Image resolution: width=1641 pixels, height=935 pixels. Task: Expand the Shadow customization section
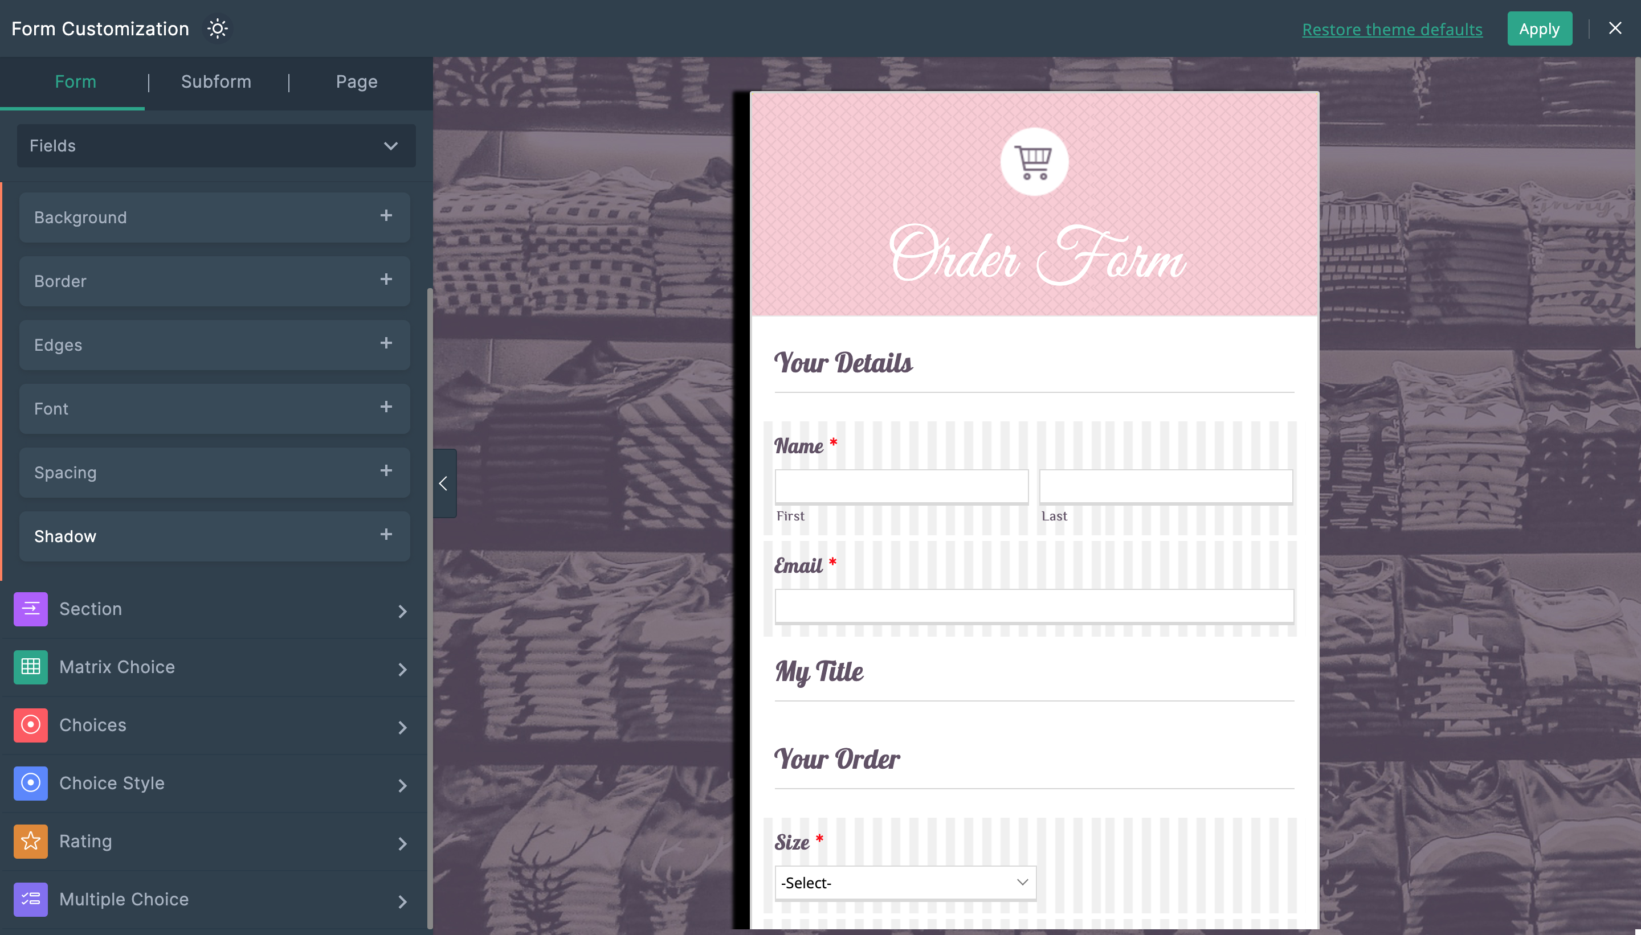pos(385,534)
